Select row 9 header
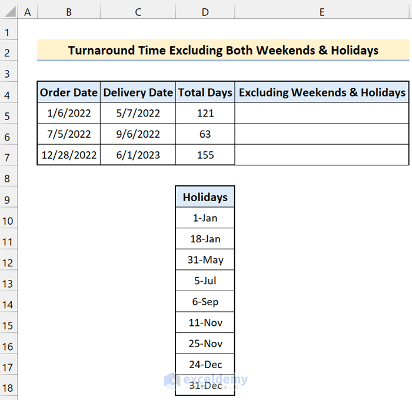 [x=8, y=196]
